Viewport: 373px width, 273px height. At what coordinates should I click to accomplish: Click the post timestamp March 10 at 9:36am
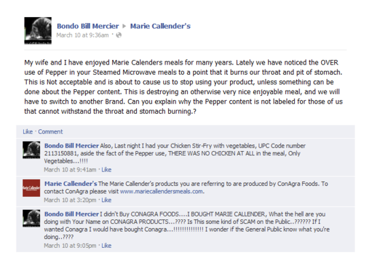pos(82,35)
